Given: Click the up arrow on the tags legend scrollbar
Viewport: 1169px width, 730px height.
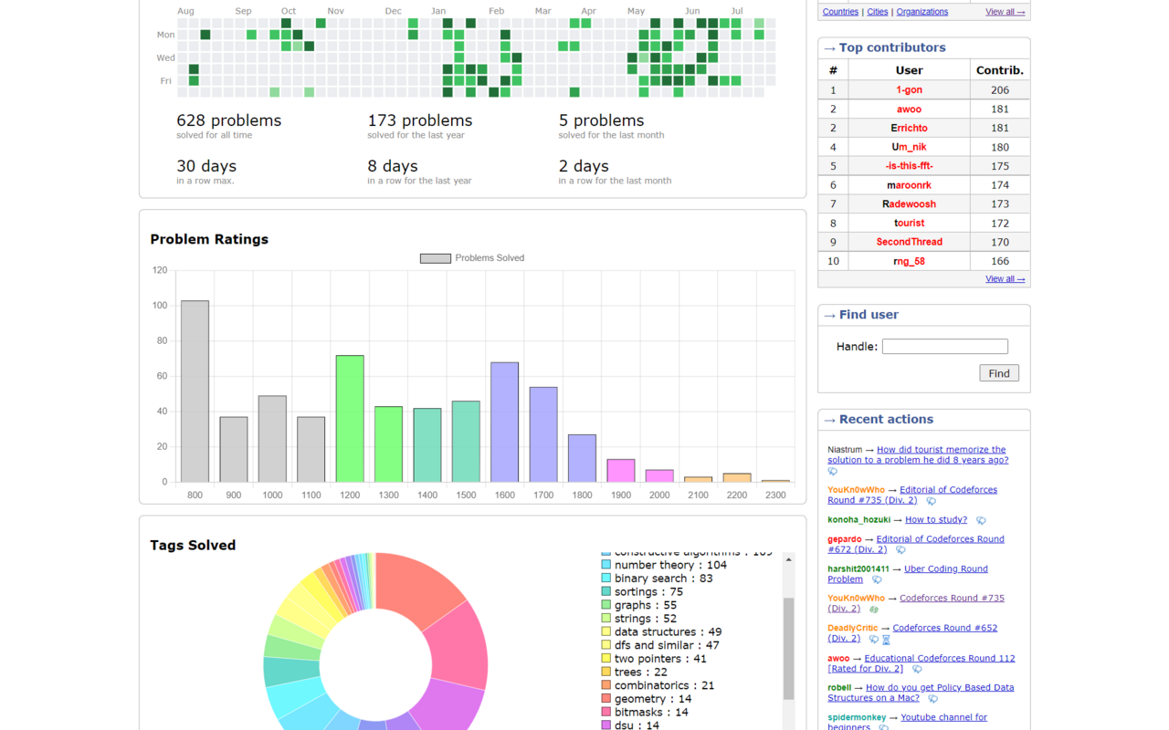Looking at the screenshot, I should (x=788, y=559).
